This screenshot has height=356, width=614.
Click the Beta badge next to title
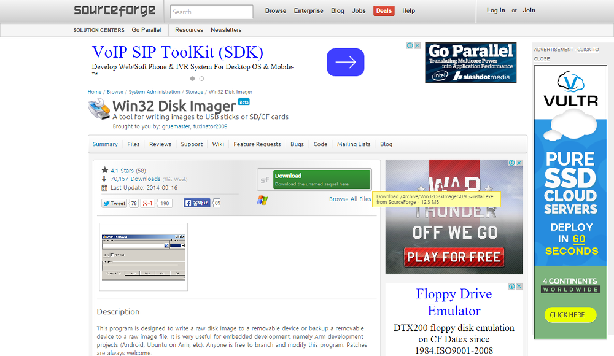click(244, 102)
